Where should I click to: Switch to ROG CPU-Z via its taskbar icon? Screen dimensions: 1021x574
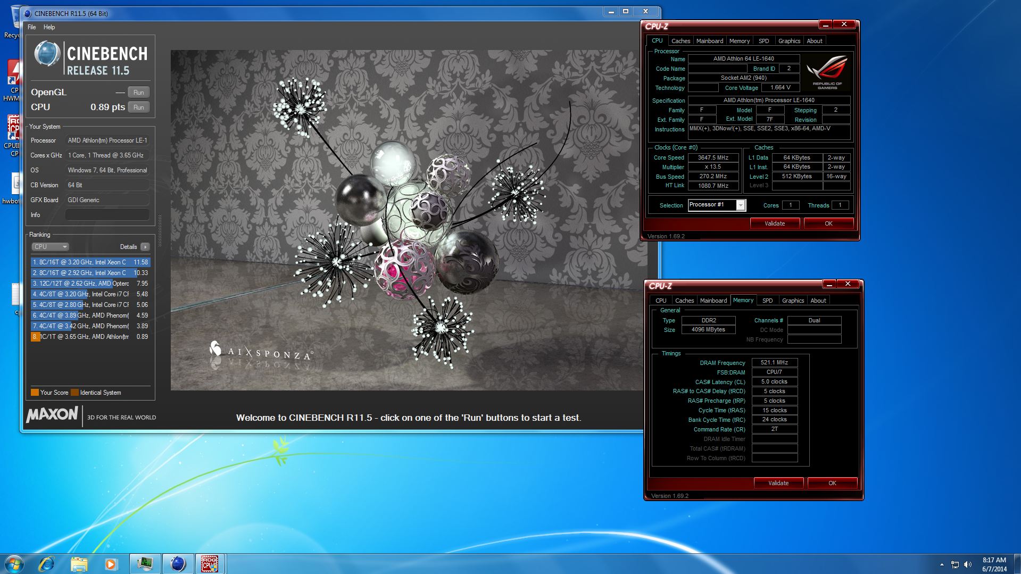tap(210, 564)
